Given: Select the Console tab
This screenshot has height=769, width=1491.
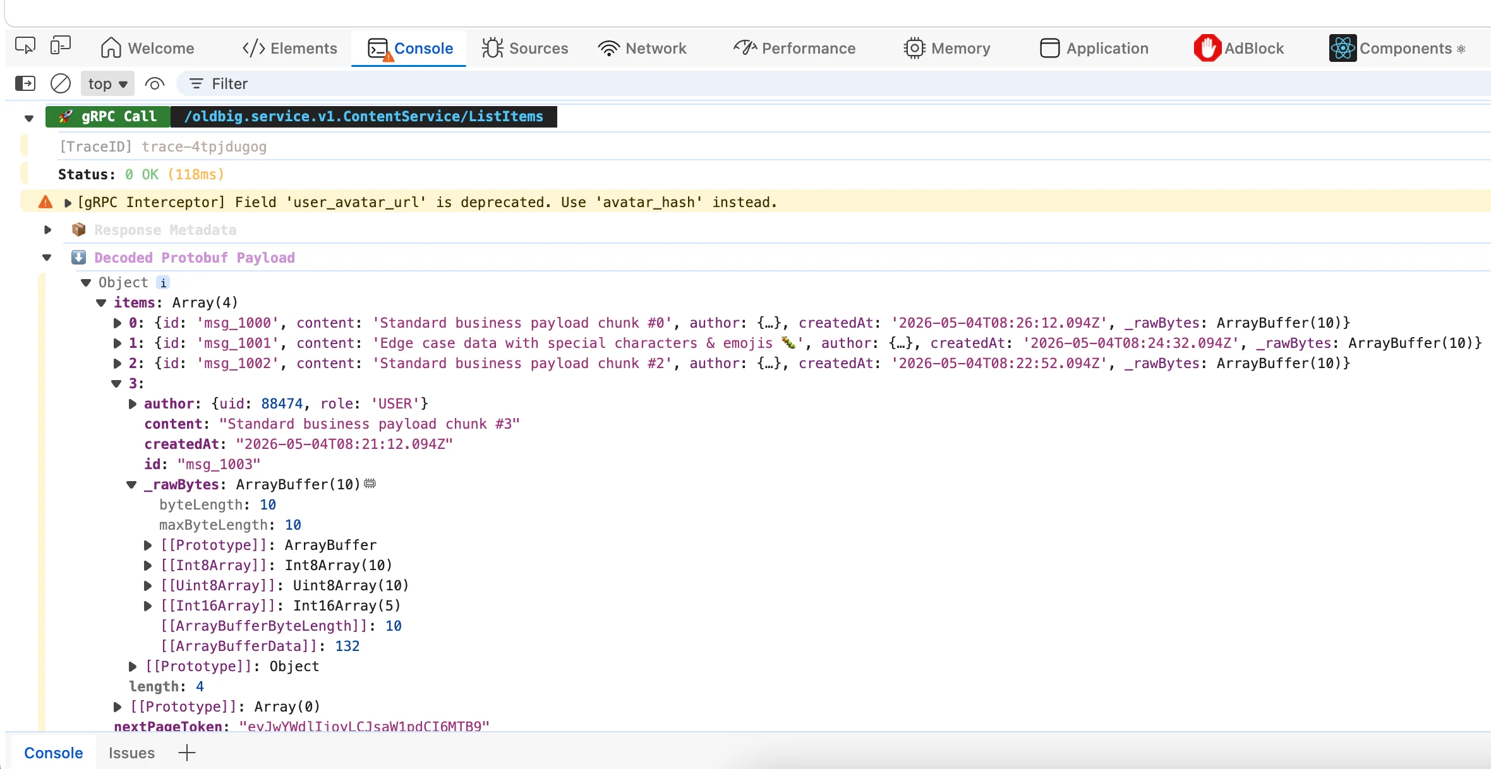Looking at the screenshot, I should (x=409, y=48).
